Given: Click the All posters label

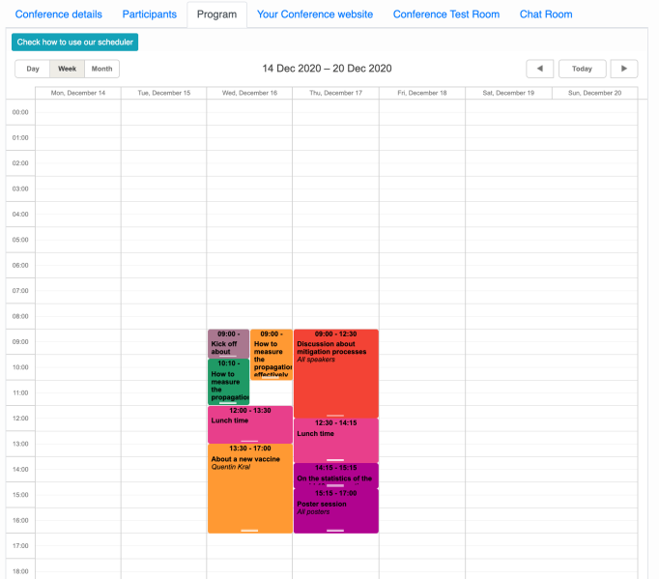Looking at the screenshot, I should click(x=313, y=511).
